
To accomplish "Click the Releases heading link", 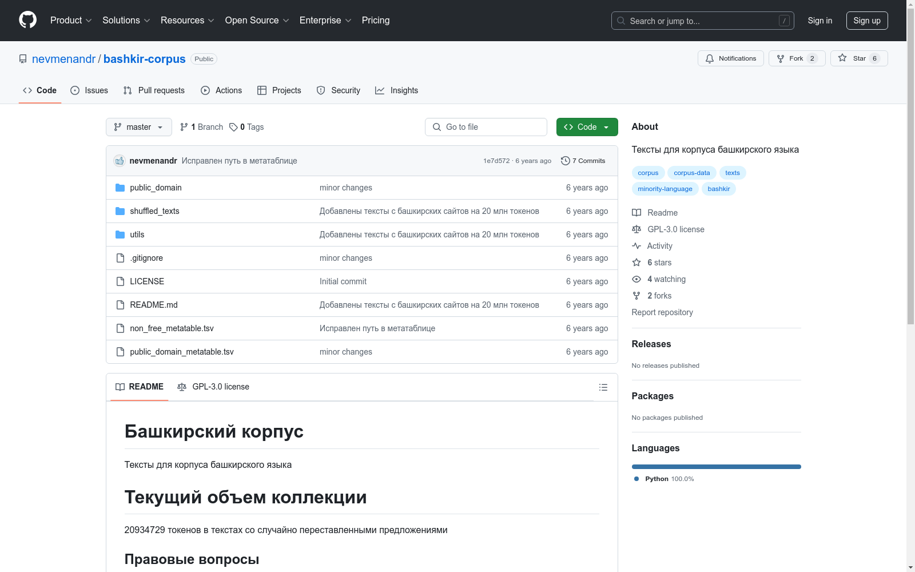I will (651, 344).
